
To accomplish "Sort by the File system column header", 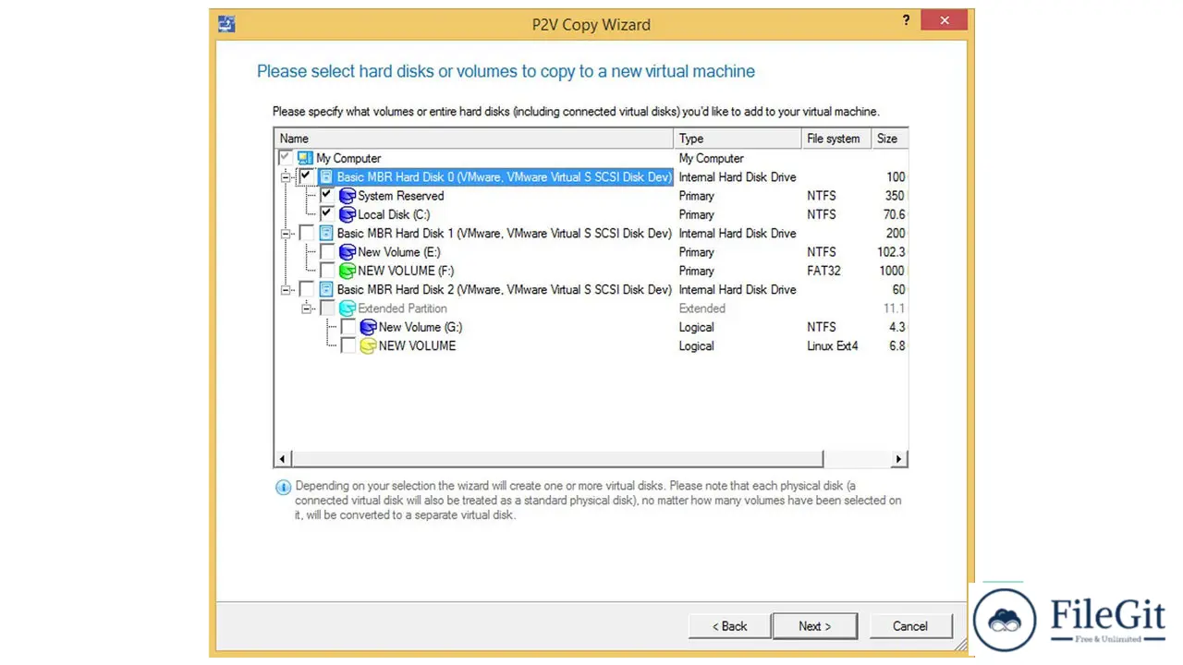I will (x=836, y=139).
